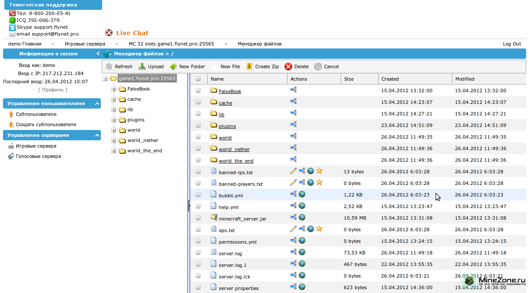Click the Create Zip icon
Image resolution: width=530 pixels, height=293 pixels.
249,66
